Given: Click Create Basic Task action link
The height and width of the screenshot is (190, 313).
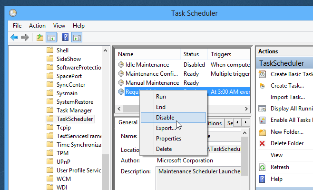Looking at the screenshot, I should click(x=292, y=74).
